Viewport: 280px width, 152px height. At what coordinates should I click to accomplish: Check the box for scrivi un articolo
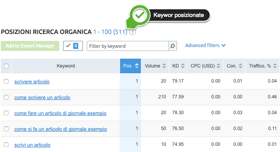(6, 145)
